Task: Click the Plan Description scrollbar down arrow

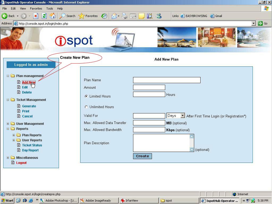Action: pos(192,150)
